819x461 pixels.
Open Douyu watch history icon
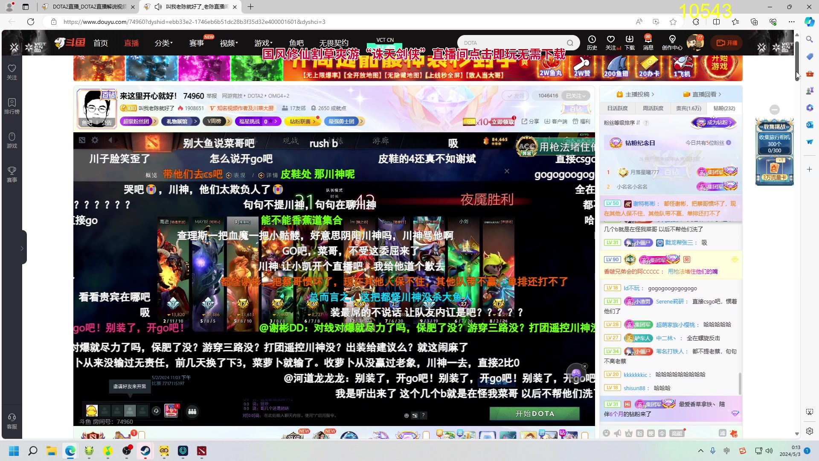(x=592, y=39)
